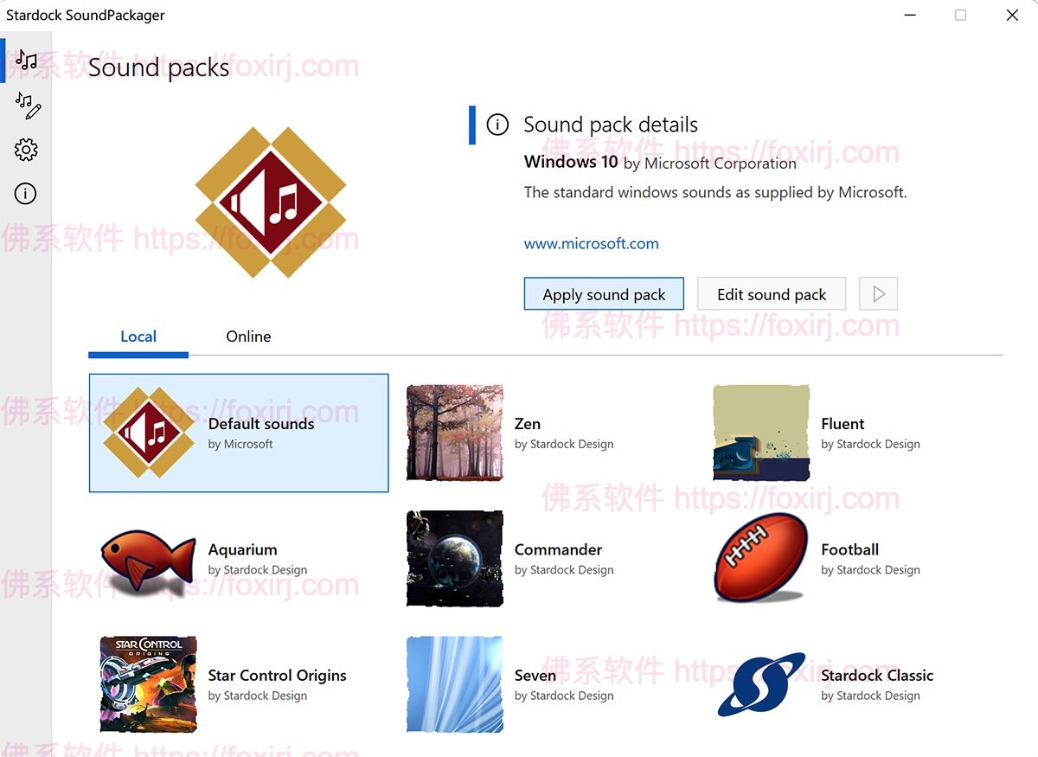Open the Sound packs sidebar icon
Screen dimensions: 1038x757
[26, 60]
